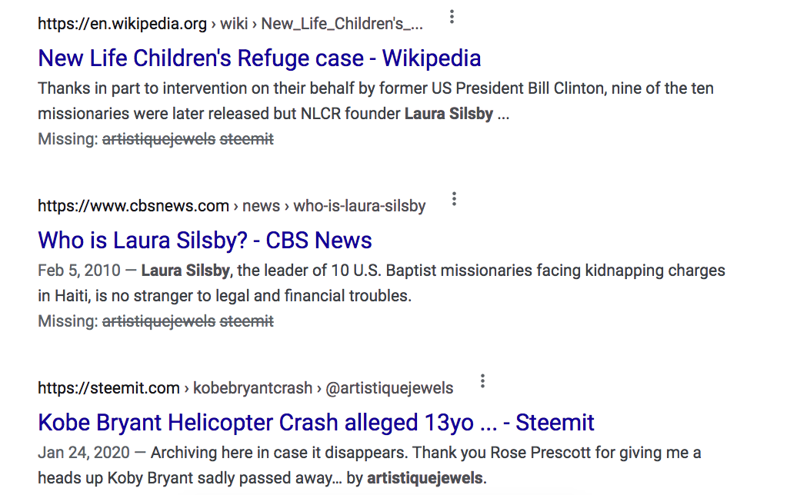Screen dimensions: 787x495
Task: Open three-dot menu beside Wikipedia result
Action: click(x=452, y=17)
